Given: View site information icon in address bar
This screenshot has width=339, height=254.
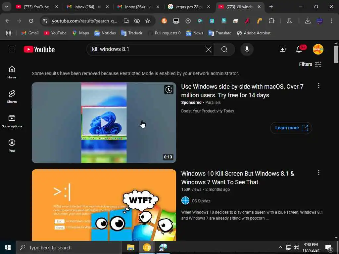Looking at the screenshot, I should tap(45, 21).
